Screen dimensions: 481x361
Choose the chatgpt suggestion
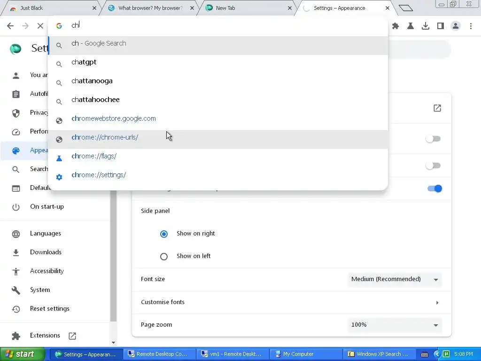click(218, 64)
